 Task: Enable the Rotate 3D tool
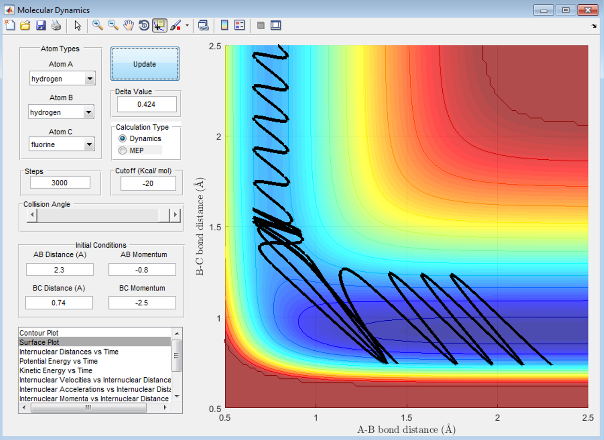144,26
